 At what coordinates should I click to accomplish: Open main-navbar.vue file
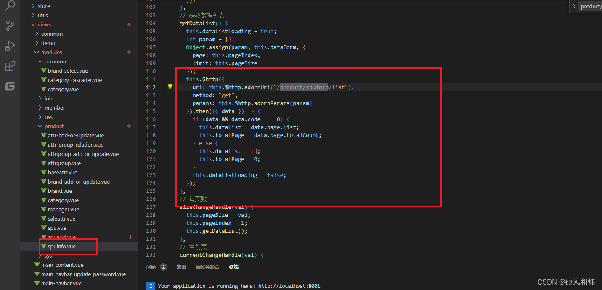tap(61, 283)
